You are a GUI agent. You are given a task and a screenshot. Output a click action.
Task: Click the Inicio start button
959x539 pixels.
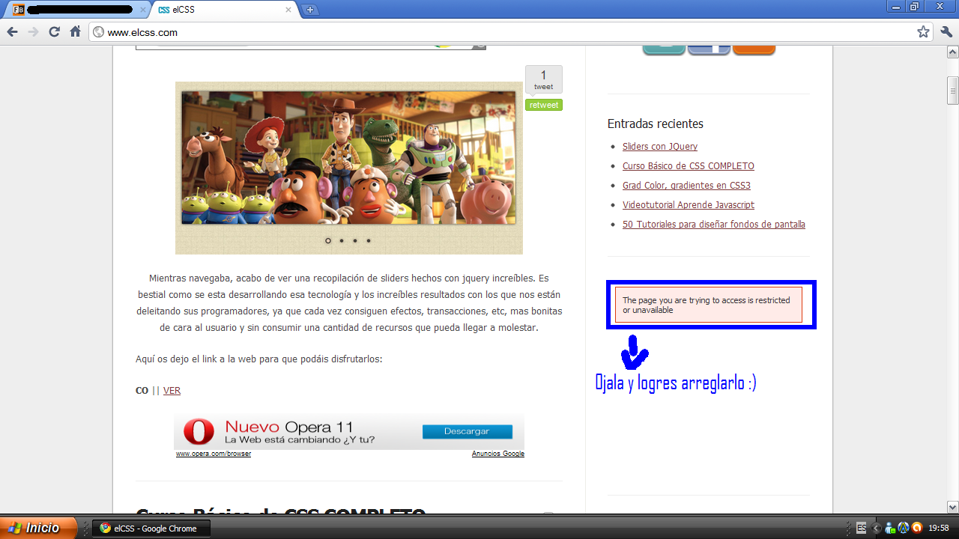(x=38, y=528)
